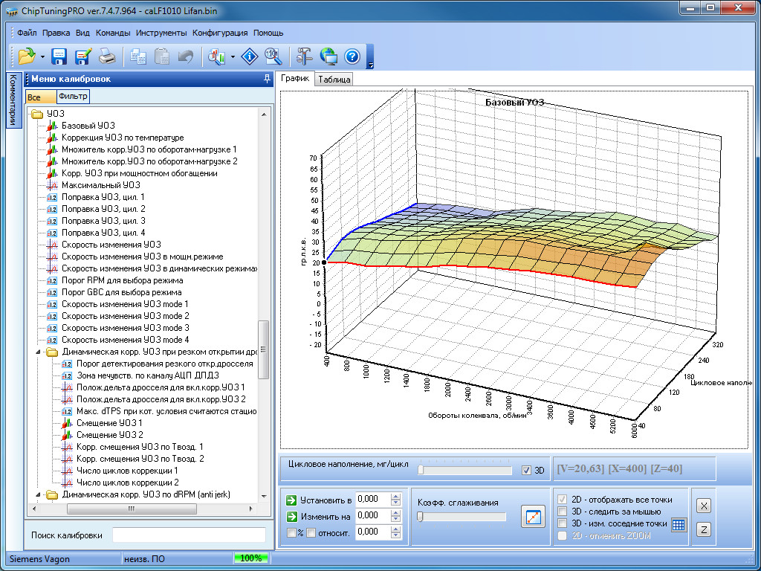
Task: Enable '3D - следить за мышью' checkbox
Action: 563,512
